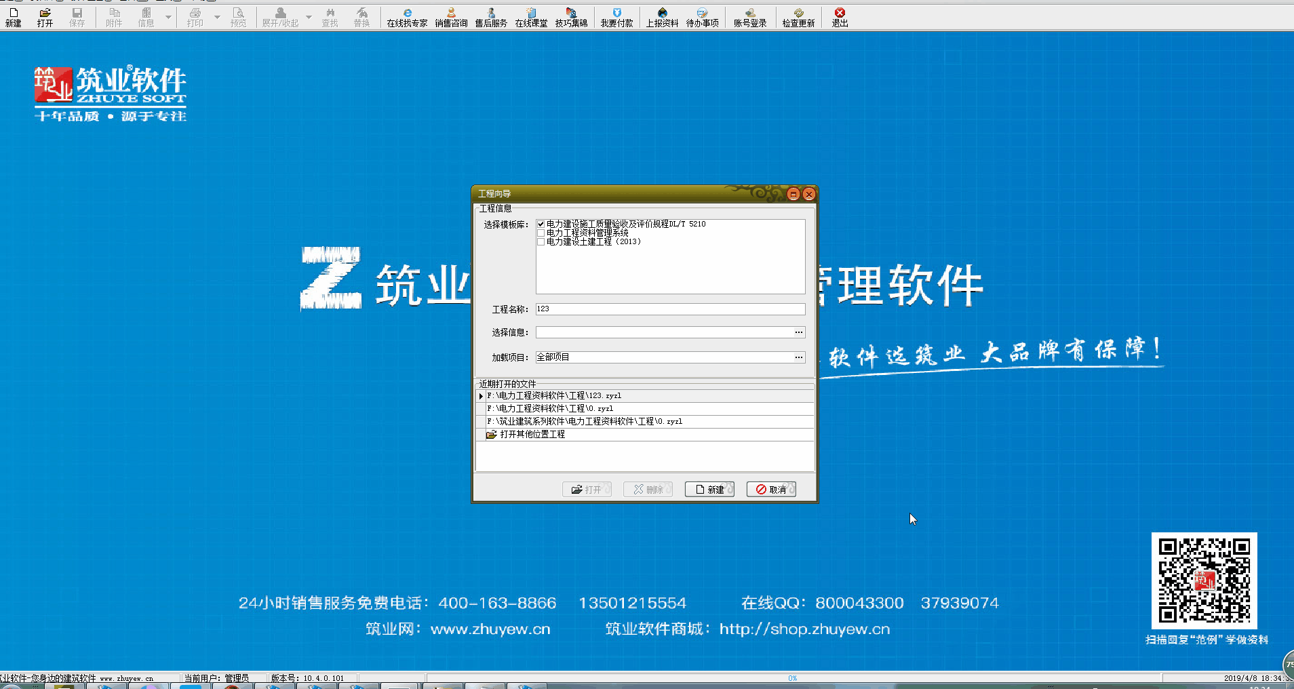Viewport: 1294px width, 689px height.
Task: Click the 取消 cancel button
Action: (771, 490)
